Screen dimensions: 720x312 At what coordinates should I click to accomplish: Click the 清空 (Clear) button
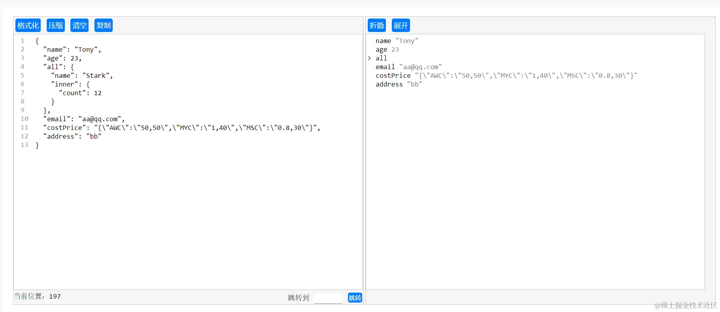click(x=79, y=26)
